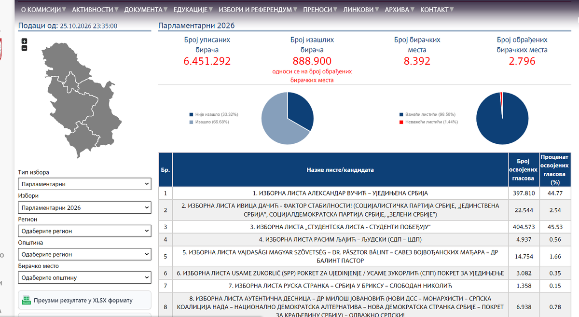This screenshot has height=317, width=579.
Task: Click the valid ballots pie chart
Action: (502, 118)
